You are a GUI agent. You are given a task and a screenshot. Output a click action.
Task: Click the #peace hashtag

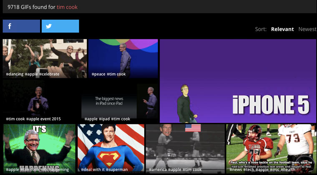[98, 74]
